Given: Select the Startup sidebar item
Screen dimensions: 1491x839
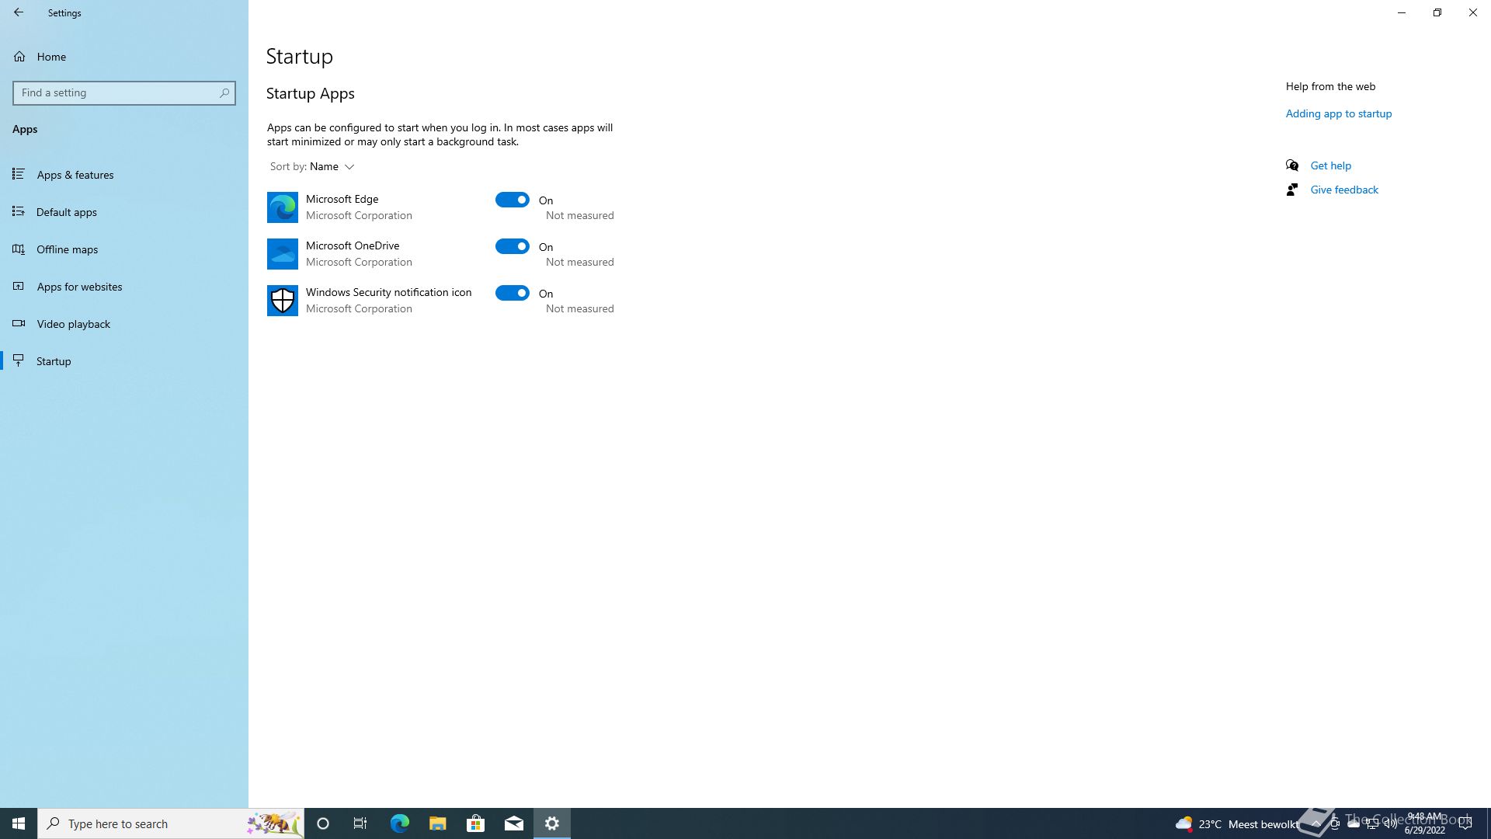Looking at the screenshot, I should coord(124,361).
